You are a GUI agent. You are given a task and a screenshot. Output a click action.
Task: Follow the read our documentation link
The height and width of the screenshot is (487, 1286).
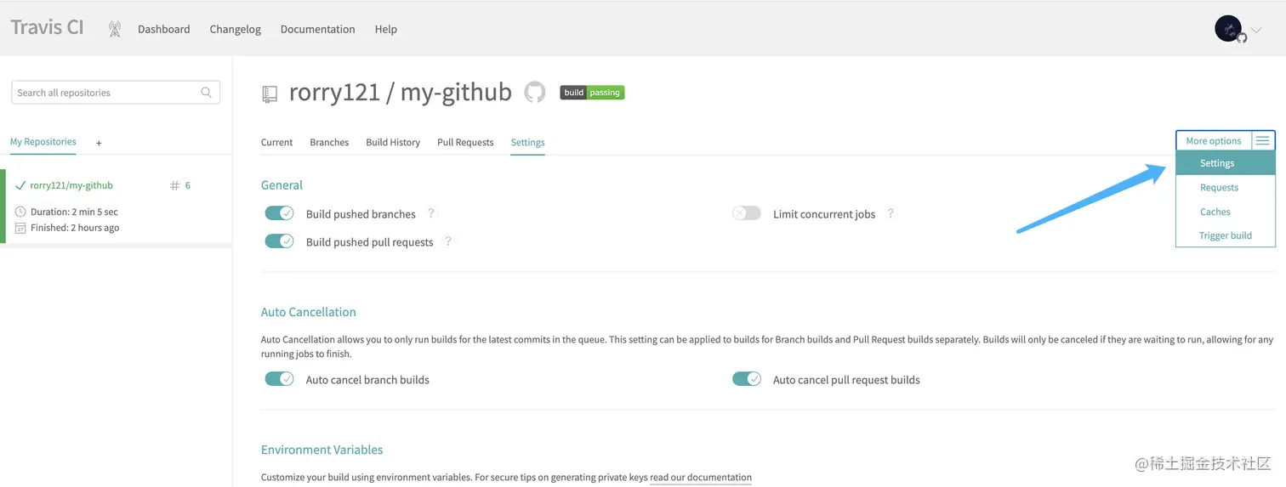pyautogui.click(x=701, y=478)
